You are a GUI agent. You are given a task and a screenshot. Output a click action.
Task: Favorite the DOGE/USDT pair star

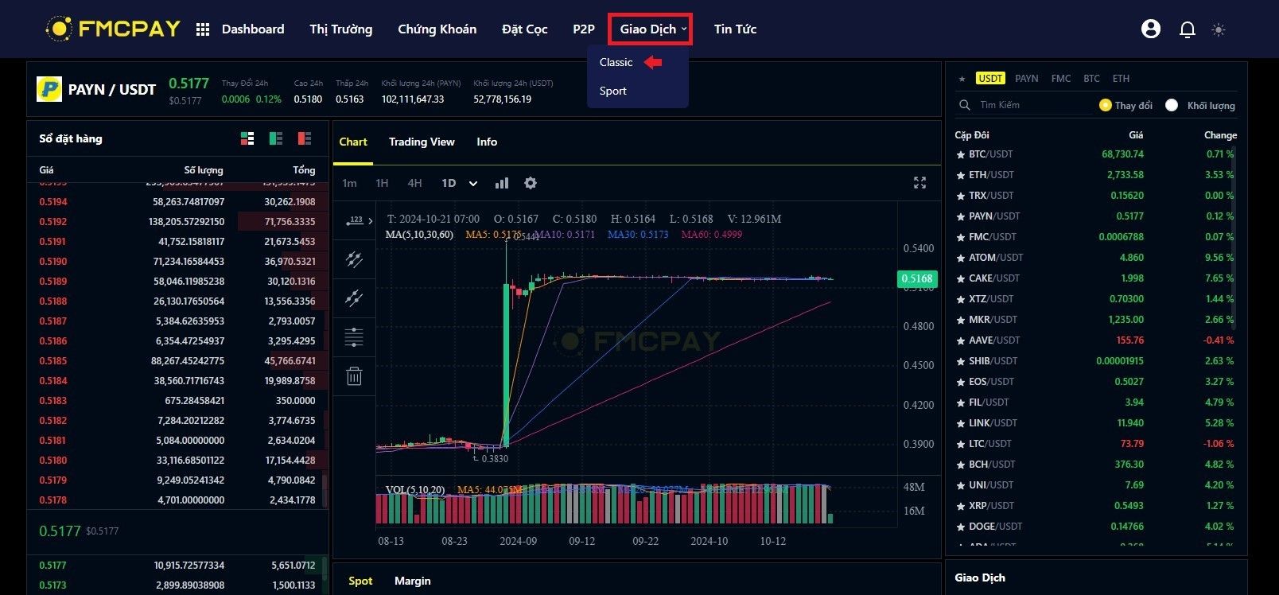click(961, 527)
